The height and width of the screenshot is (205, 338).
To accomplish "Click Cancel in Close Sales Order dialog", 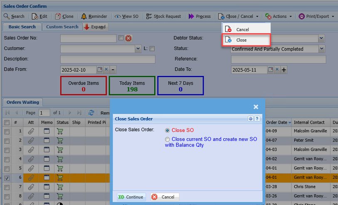I will (165, 197).
